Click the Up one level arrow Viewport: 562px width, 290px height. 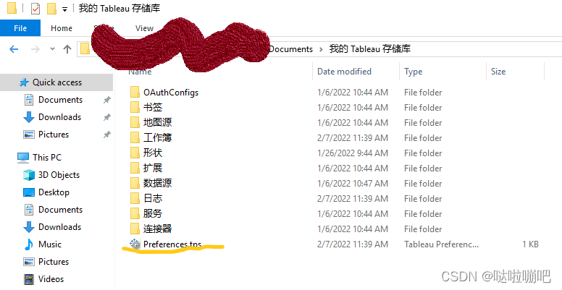click(x=67, y=49)
